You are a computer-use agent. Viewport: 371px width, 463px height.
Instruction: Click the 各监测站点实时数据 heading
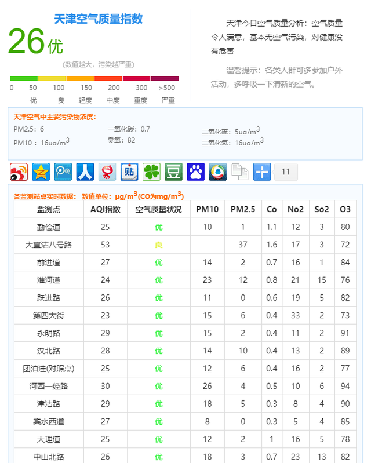coord(45,196)
